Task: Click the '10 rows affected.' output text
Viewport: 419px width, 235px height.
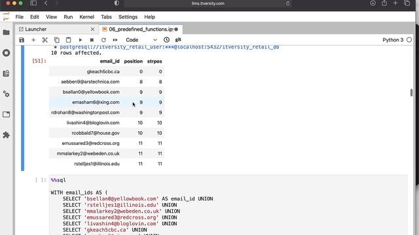Action: [76, 53]
